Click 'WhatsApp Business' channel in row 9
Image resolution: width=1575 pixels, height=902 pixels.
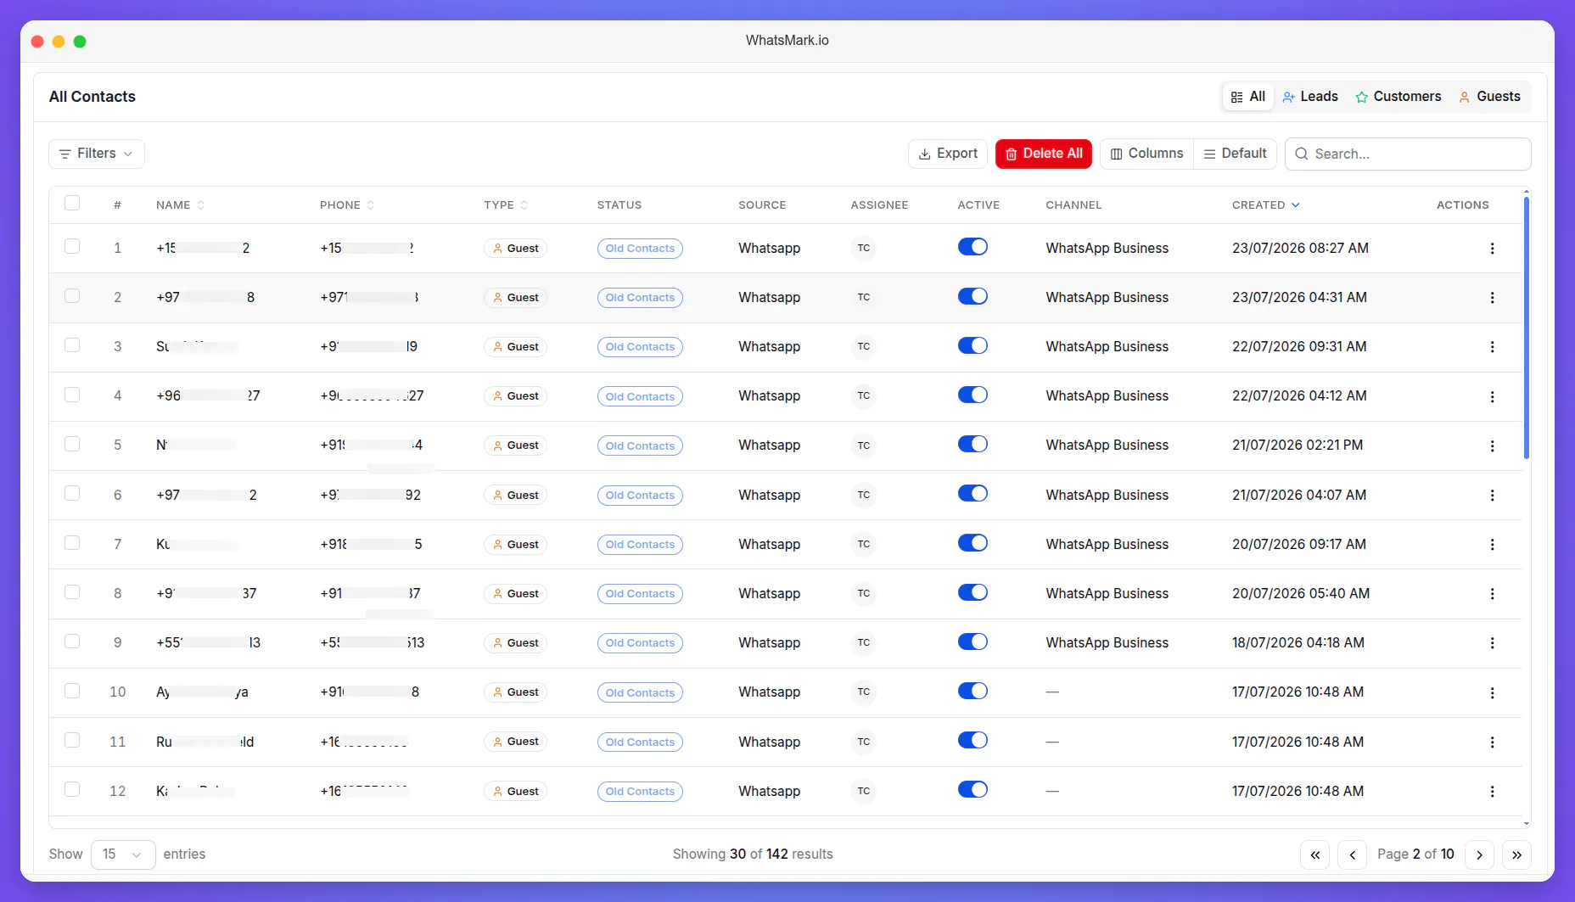[1107, 642]
